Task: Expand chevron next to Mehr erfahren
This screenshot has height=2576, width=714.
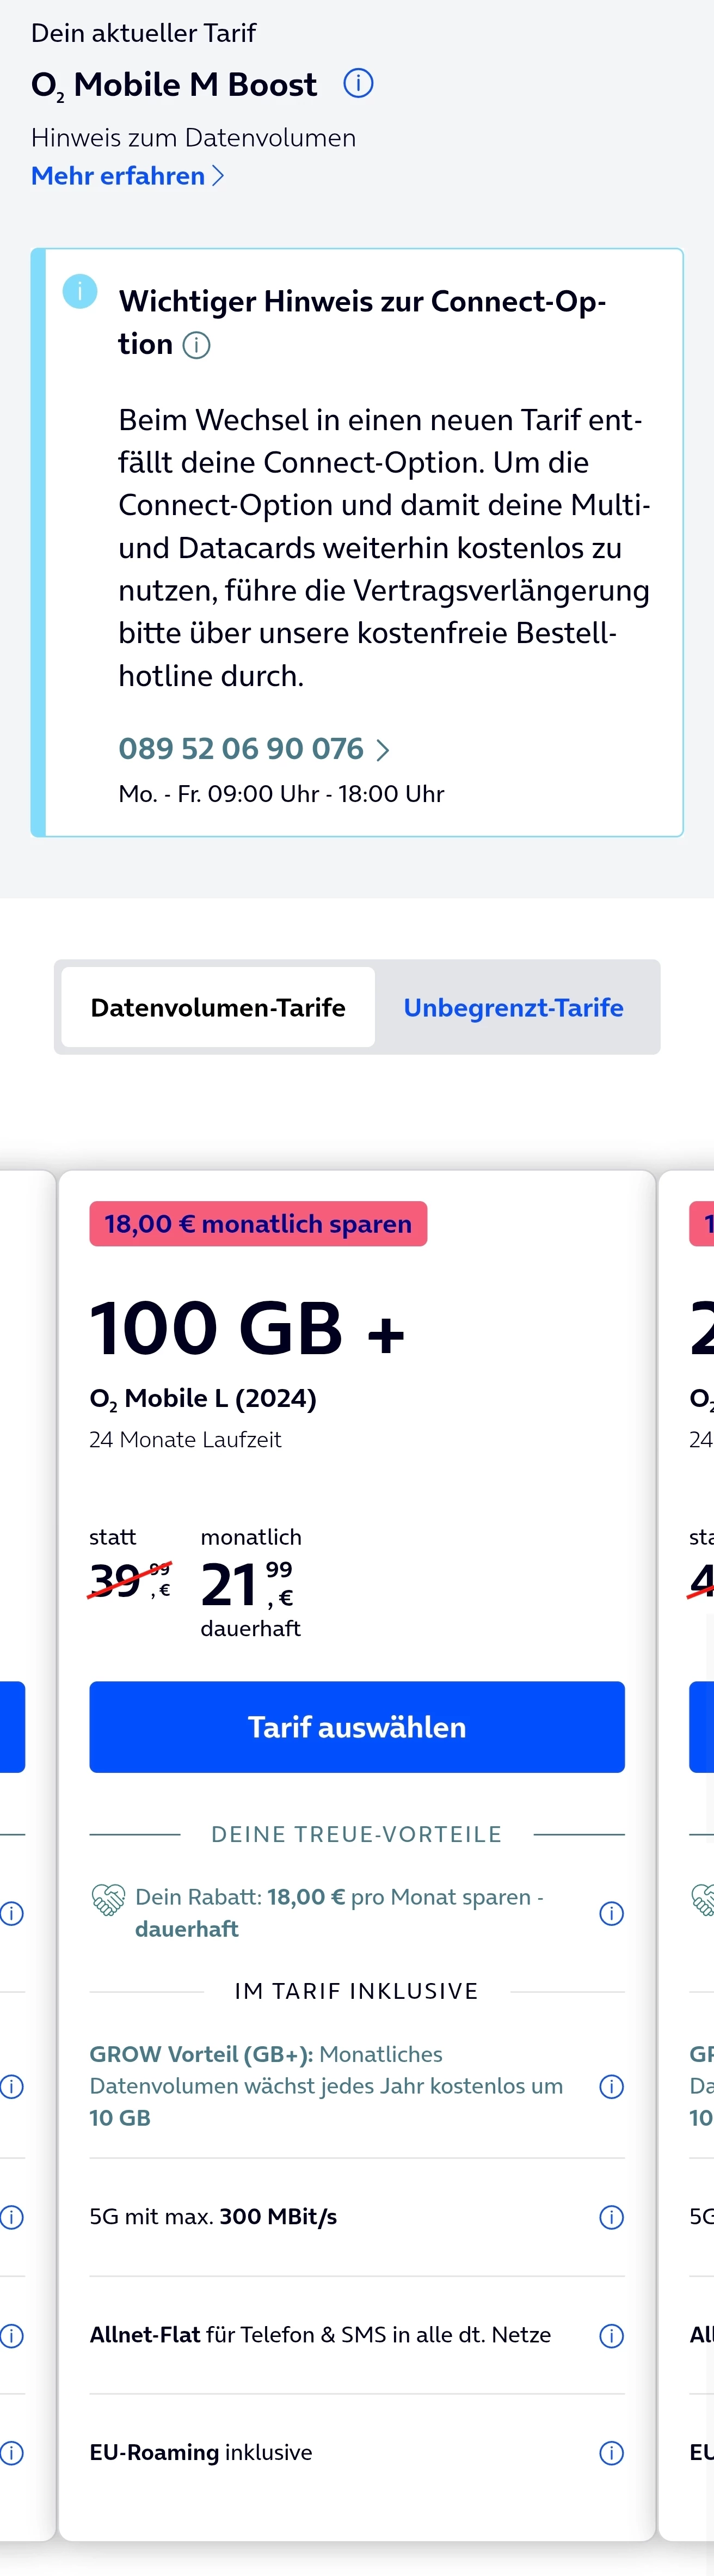Action: 219,176
